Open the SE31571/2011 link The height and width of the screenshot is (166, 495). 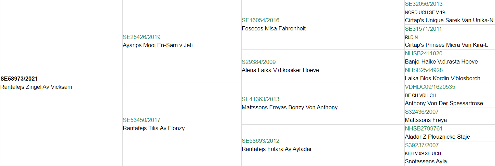(x=423, y=29)
